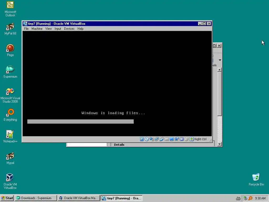Click the Manager window's vertical scrollbar thumb
This screenshot has height=202, width=269.
click(x=219, y=94)
